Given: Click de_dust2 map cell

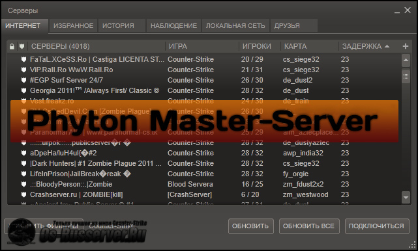Looking at the screenshot, I should [x=297, y=80].
